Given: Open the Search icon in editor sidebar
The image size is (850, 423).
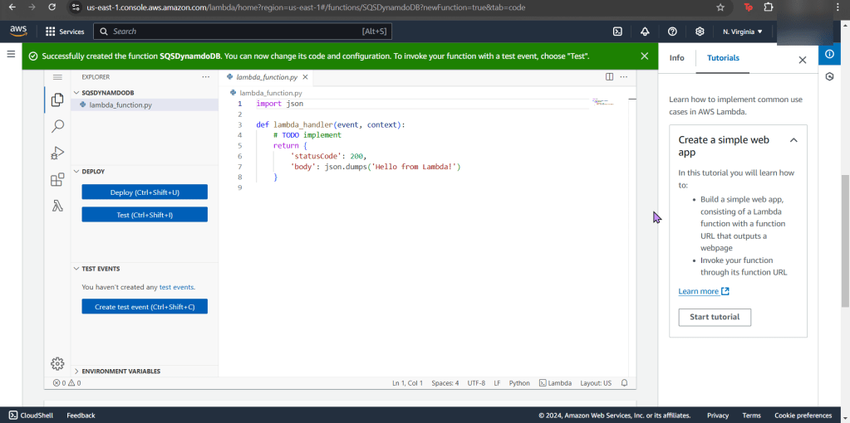Looking at the screenshot, I should click(57, 126).
